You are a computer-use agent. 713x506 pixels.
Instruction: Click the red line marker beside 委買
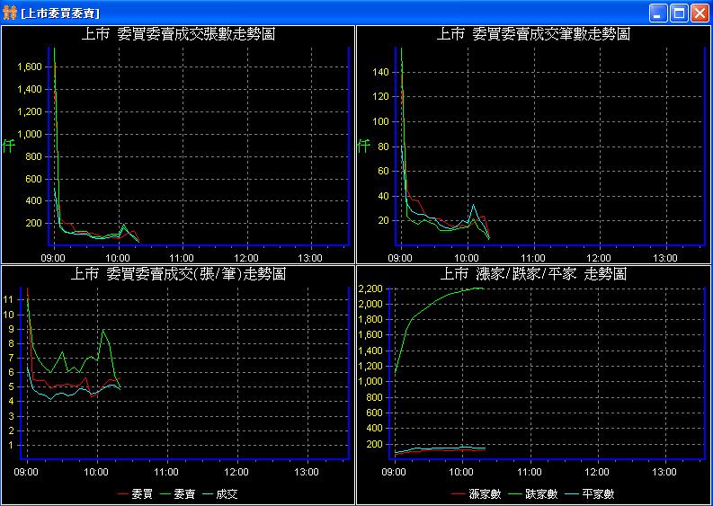(x=123, y=494)
